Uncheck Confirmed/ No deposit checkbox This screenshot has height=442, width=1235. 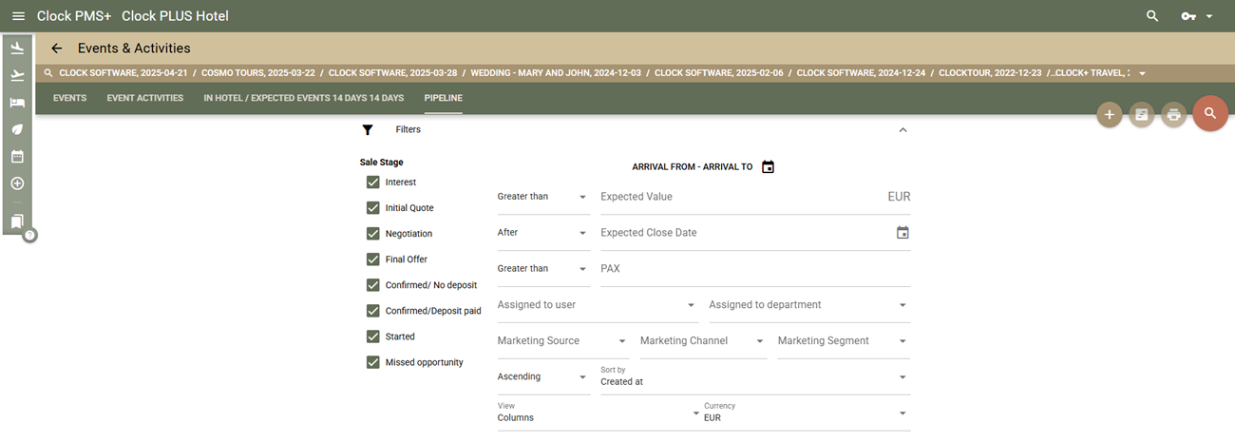point(373,285)
